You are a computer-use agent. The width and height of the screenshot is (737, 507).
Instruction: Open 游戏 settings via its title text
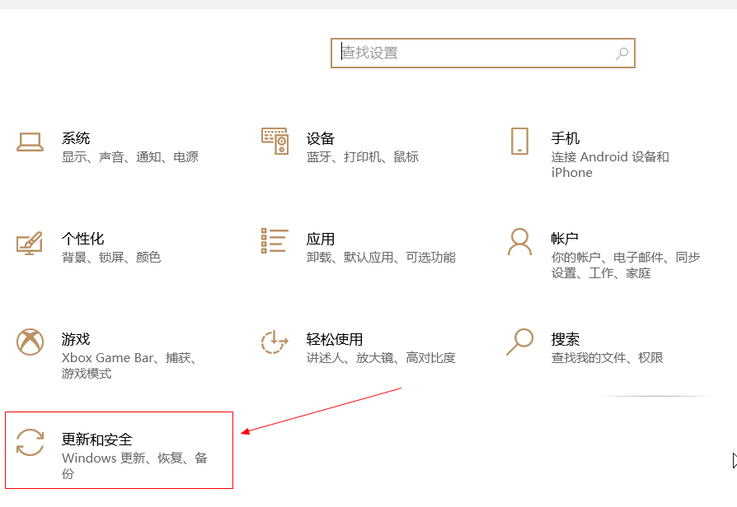[x=76, y=339]
